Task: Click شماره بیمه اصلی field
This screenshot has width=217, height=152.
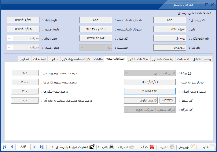Action: click(x=150, y=91)
